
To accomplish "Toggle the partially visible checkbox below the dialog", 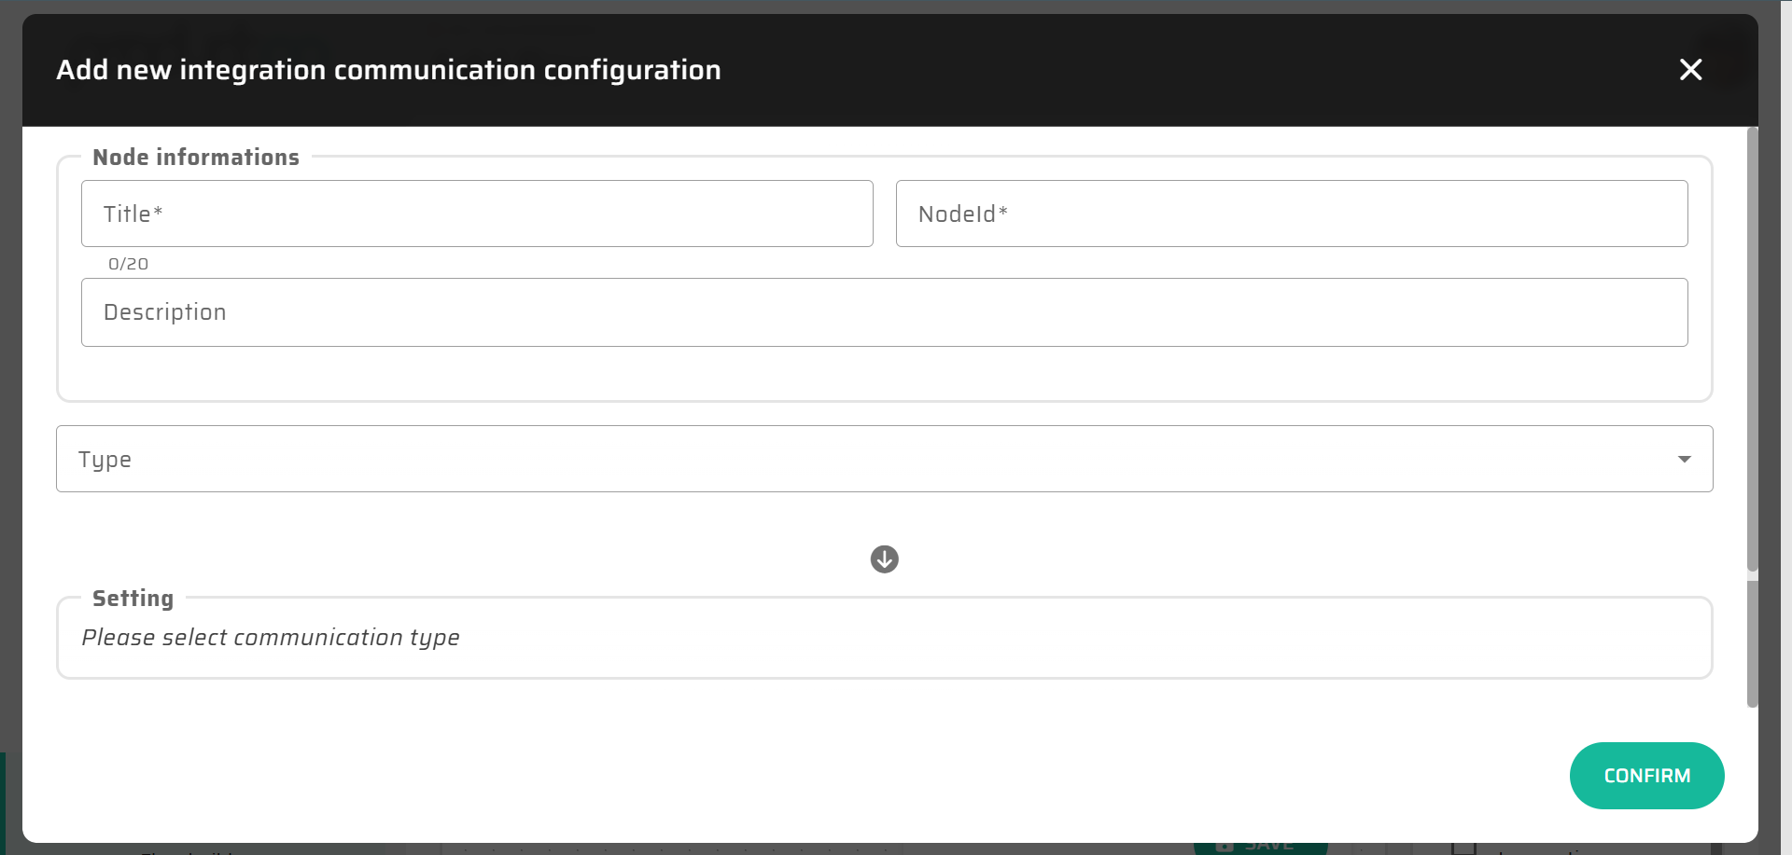I will tap(1463, 848).
